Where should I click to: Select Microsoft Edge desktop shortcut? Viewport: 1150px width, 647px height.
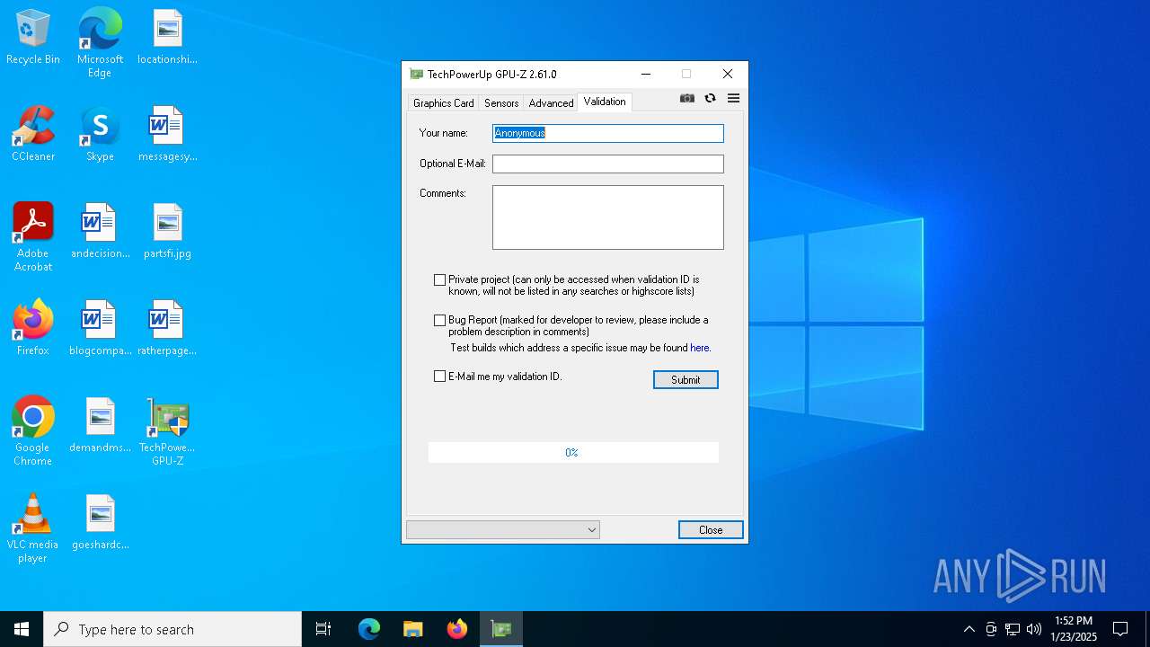[x=100, y=42]
